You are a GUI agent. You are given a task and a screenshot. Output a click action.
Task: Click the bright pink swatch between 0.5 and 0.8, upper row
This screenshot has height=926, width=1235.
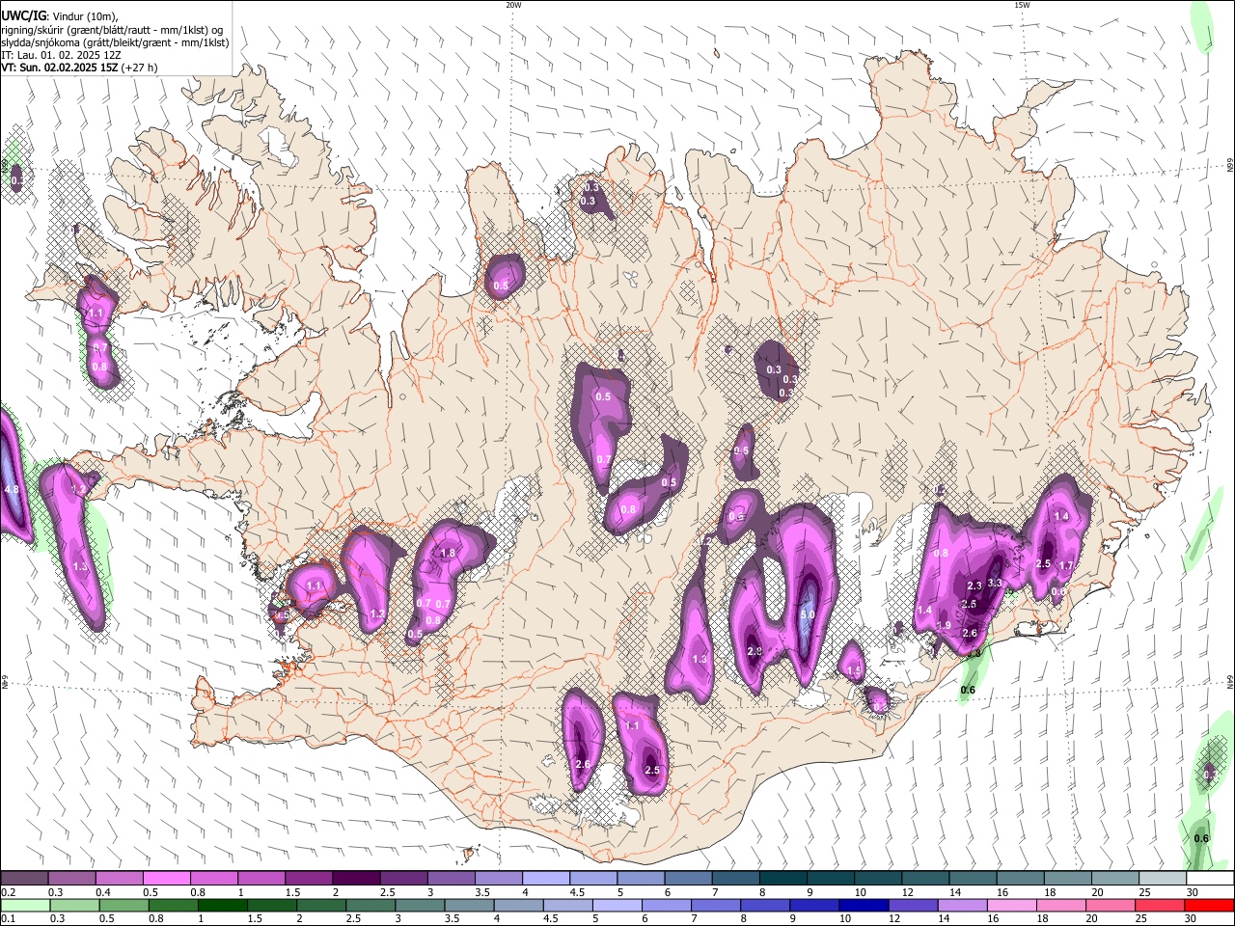pyautogui.click(x=167, y=878)
